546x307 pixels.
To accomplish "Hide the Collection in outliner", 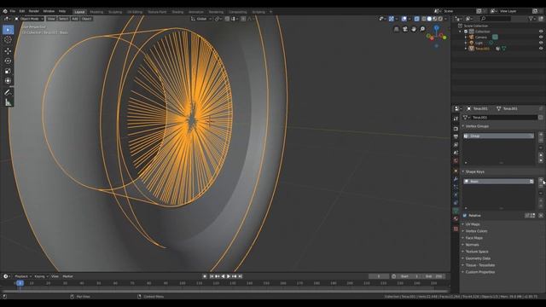I will [541, 32].
